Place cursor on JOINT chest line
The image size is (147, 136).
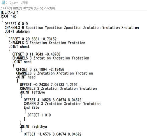[19, 47]
